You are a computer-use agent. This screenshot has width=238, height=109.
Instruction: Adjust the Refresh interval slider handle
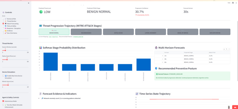click(8, 85)
